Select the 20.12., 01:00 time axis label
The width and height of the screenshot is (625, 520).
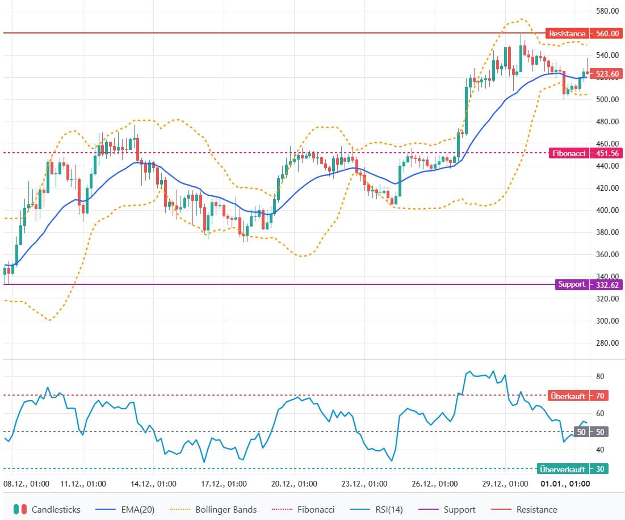point(293,484)
